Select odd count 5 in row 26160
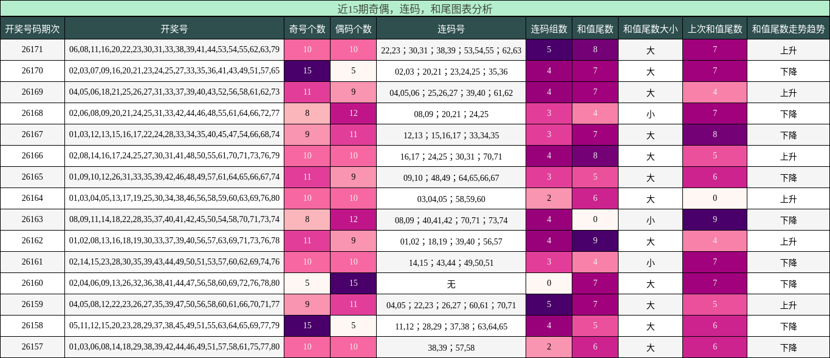The height and width of the screenshot is (358, 830). pos(307,283)
